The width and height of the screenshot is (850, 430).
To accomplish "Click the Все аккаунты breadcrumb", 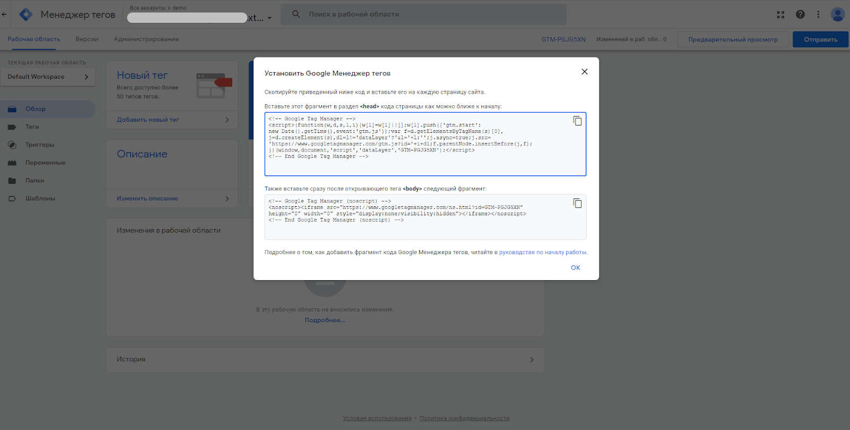I will pyautogui.click(x=148, y=8).
